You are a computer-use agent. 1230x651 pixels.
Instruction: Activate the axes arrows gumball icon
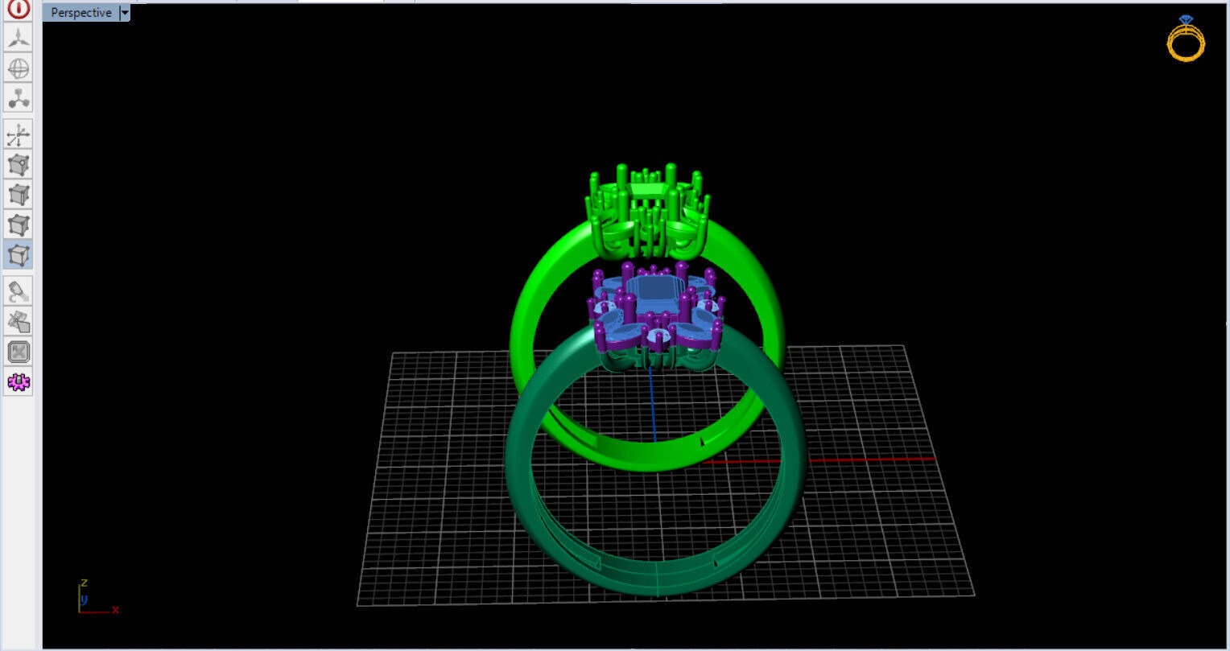point(19,134)
